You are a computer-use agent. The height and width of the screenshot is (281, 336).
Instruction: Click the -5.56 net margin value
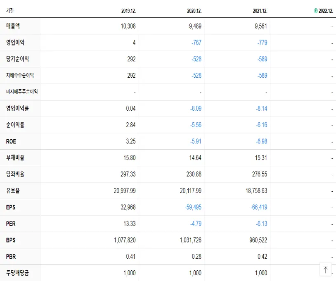click(x=196, y=125)
